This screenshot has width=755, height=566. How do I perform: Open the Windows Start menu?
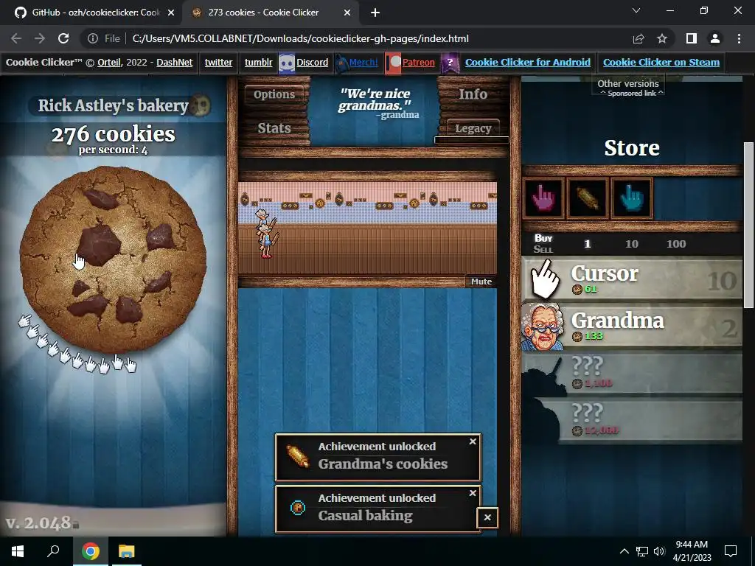click(18, 551)
